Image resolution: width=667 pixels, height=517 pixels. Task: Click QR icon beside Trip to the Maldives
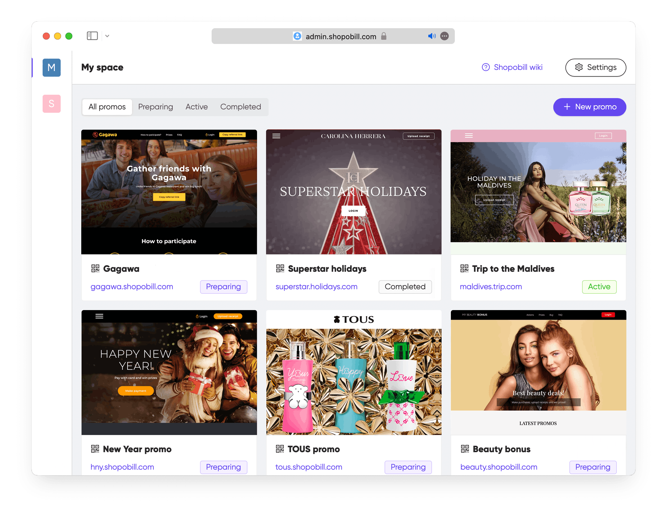point(464,269)
